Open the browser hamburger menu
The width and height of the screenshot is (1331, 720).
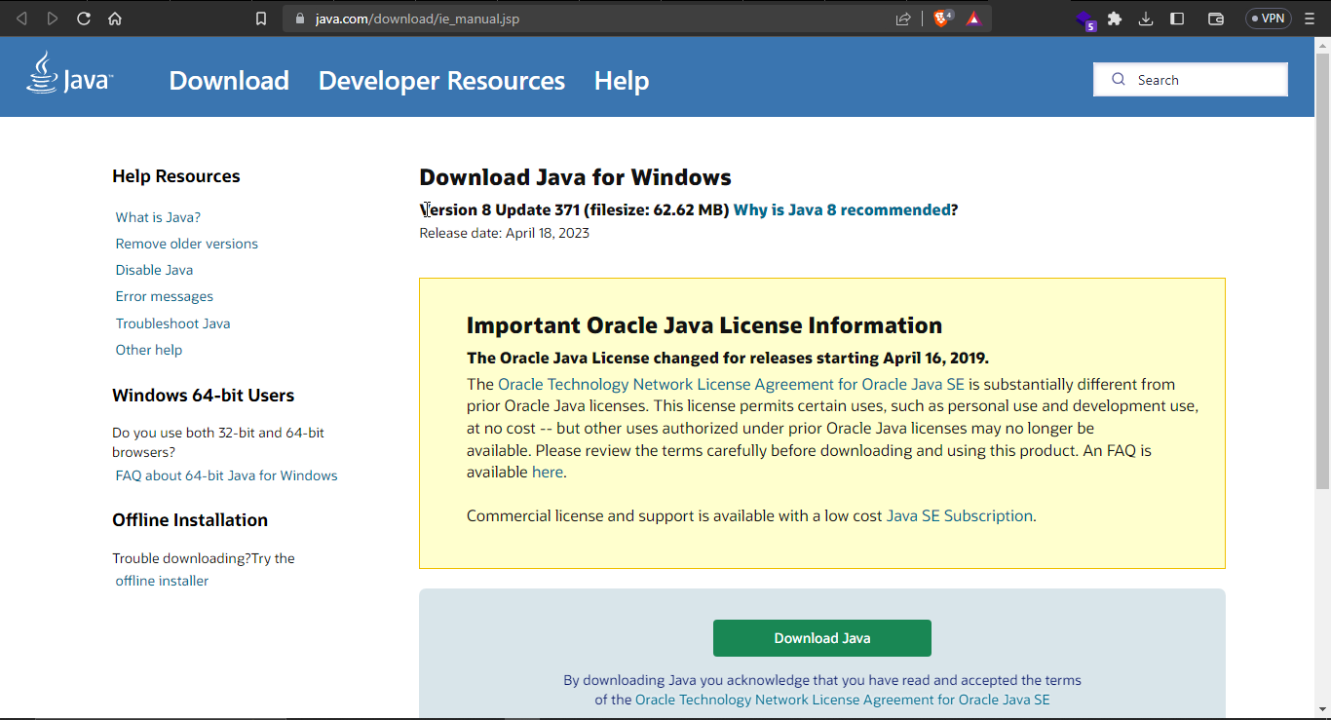click(1310, 19)
